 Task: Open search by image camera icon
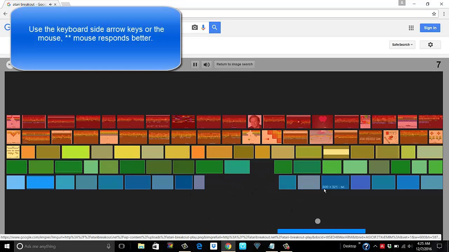195,27
